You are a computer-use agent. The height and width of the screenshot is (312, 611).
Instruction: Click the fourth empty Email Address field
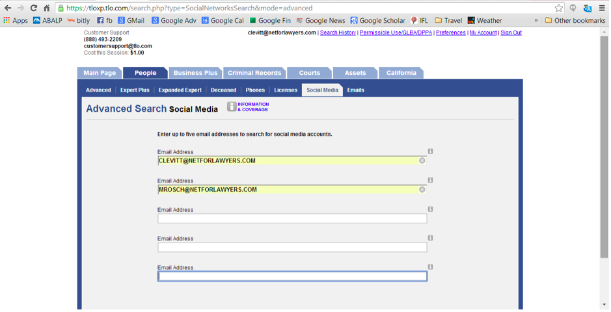click(x=292, y=248)
